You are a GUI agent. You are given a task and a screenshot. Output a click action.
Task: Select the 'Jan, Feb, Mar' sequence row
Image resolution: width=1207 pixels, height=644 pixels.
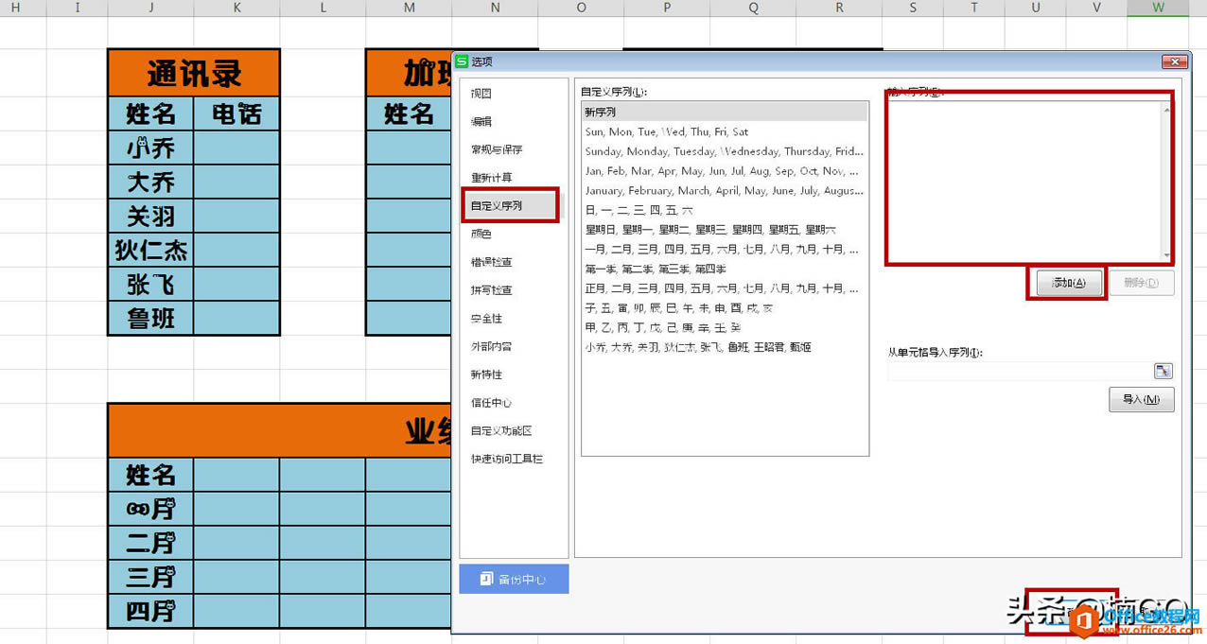pyautogui.click(x=725, y=171)
